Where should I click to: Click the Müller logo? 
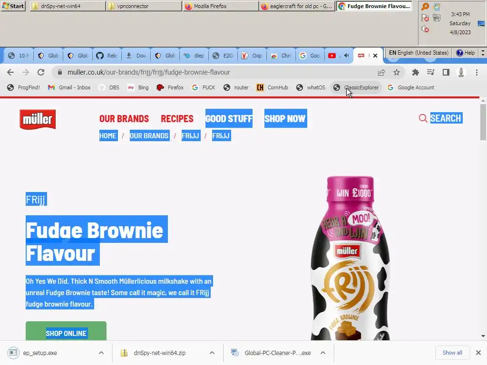[38, 119]
